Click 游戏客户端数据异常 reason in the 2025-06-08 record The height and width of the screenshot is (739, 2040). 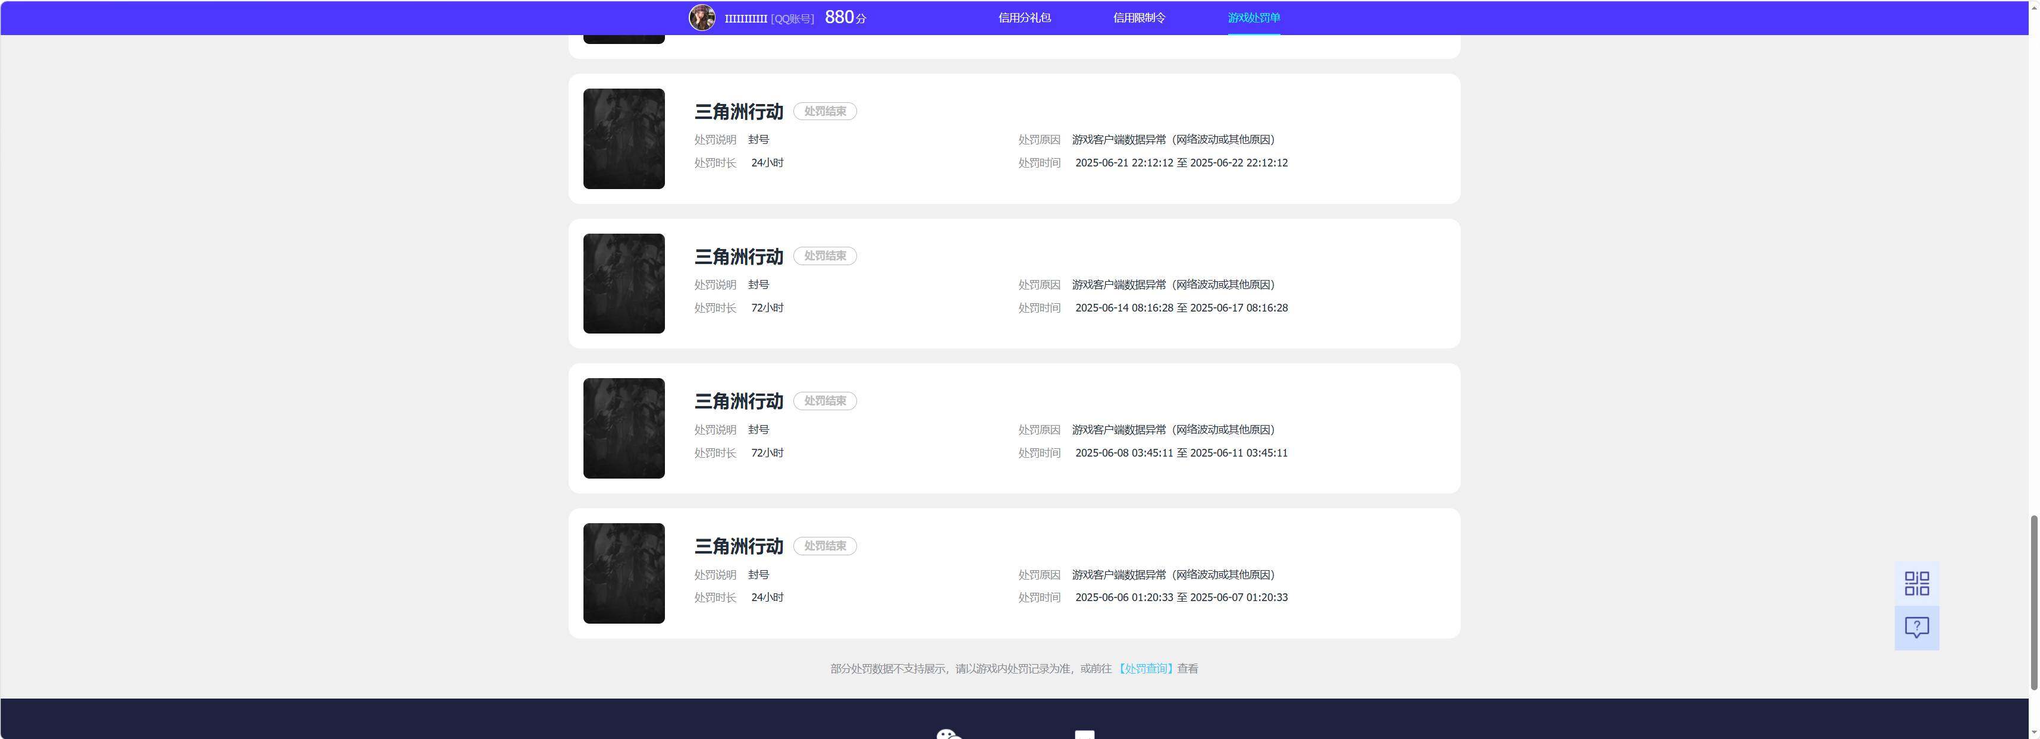point(1173,430)
